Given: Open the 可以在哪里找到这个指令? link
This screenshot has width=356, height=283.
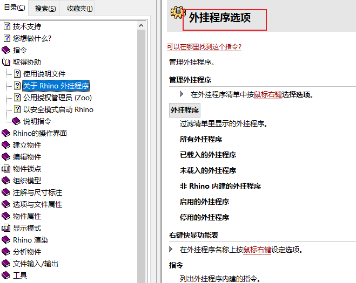Looking at the screenshot, I should click(x=204, y=47).
